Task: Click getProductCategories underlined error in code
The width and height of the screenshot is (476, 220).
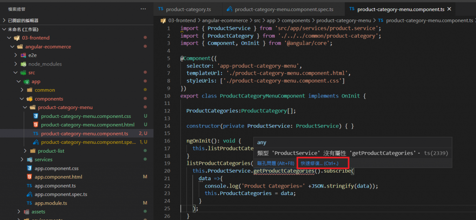Action: pyautogui.click(x=284, y=171)
